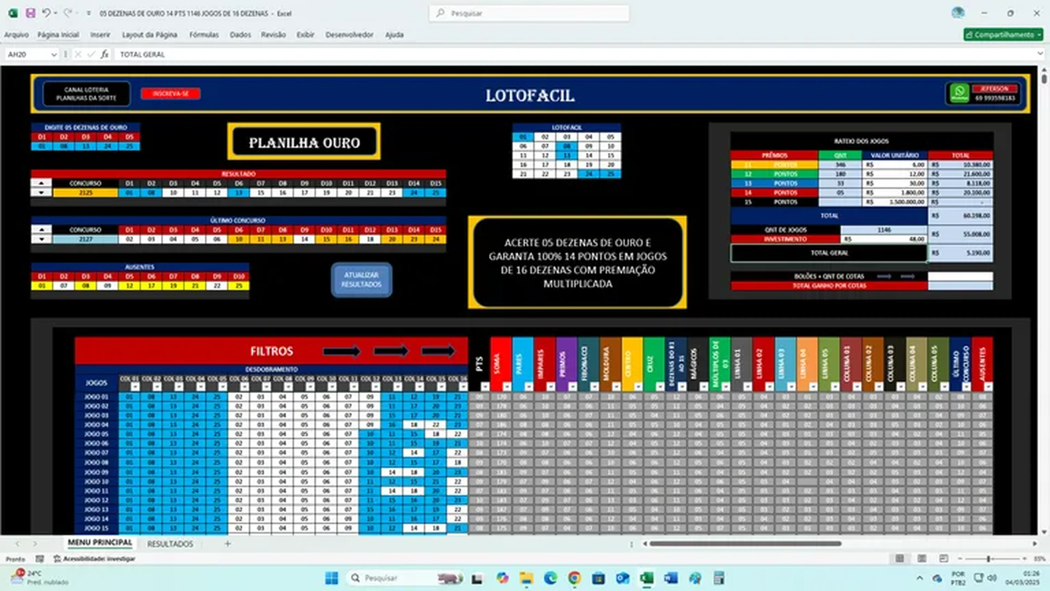Open the user account avatar
Viewport: 1050px width, 591px height.
click(958, 13)
